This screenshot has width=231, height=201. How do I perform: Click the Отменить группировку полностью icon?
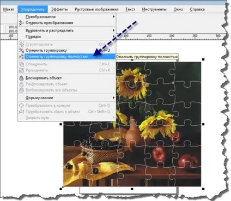21,57
